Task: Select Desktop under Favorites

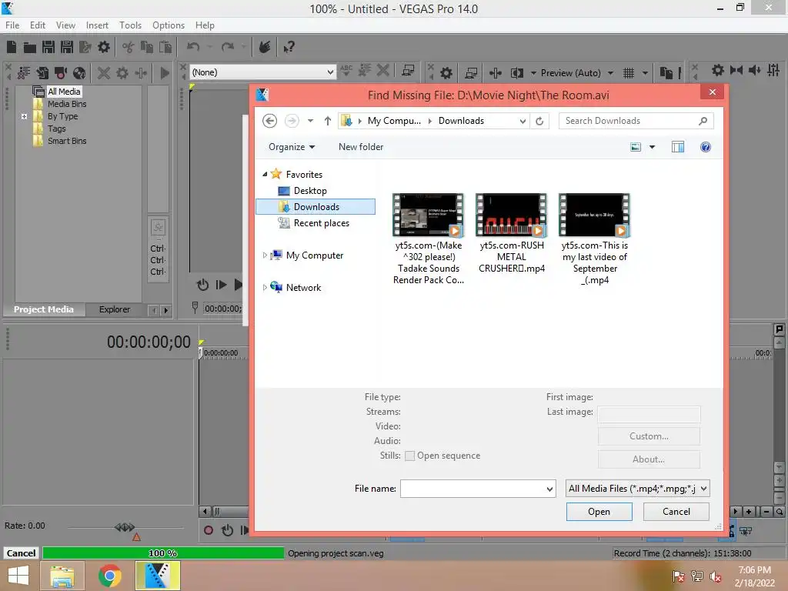Action: coord(310,191)
